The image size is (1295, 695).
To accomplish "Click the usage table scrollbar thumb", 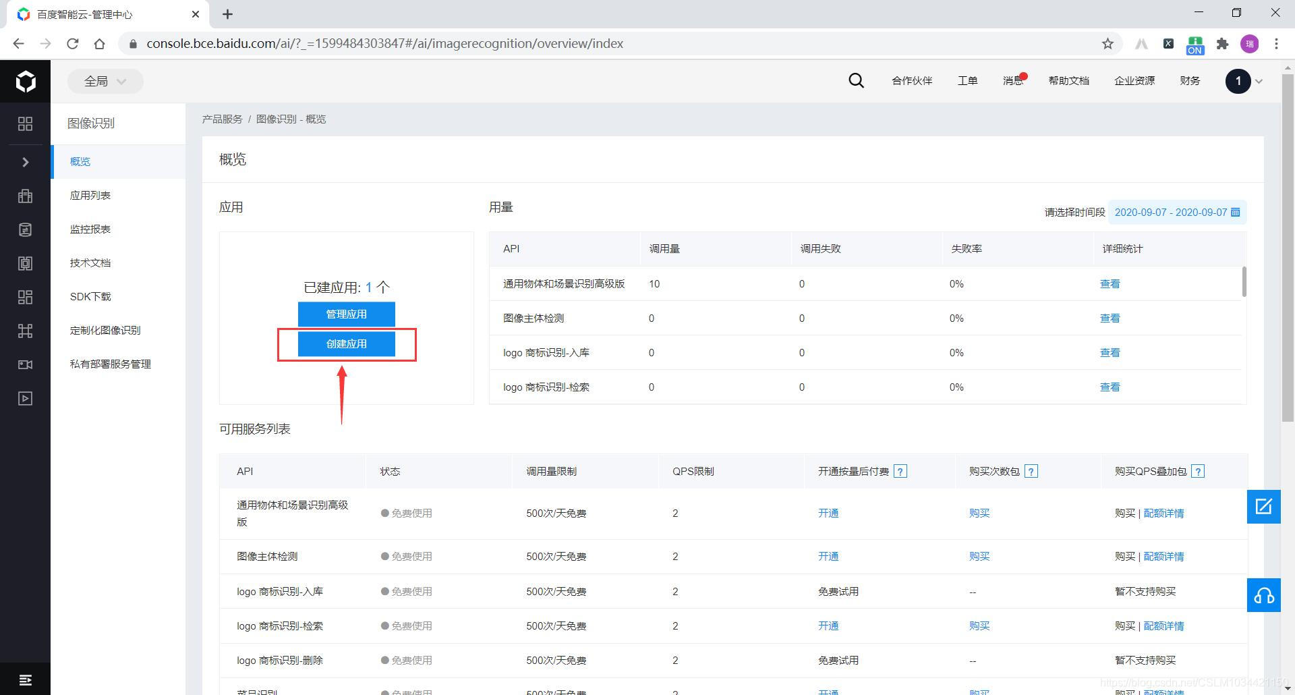I will coord(1244,281).
